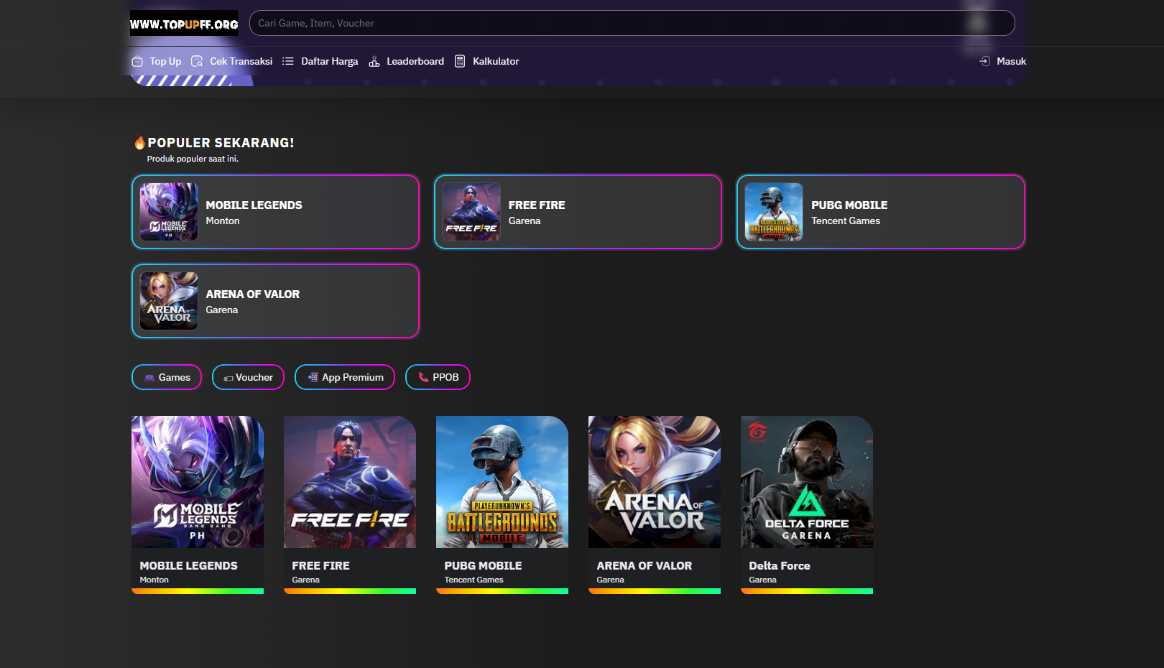Focus the Cari Game, Item, Voucher search field
The image size is (1164, 668).
point(632,23)
